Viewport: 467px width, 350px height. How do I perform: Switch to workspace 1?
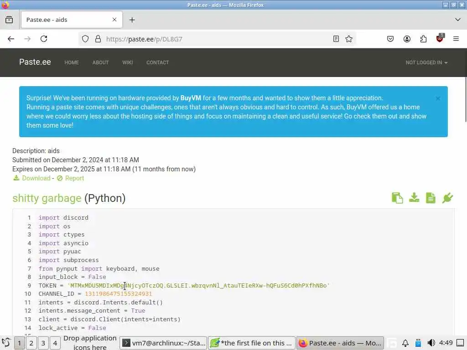(19, 343)
